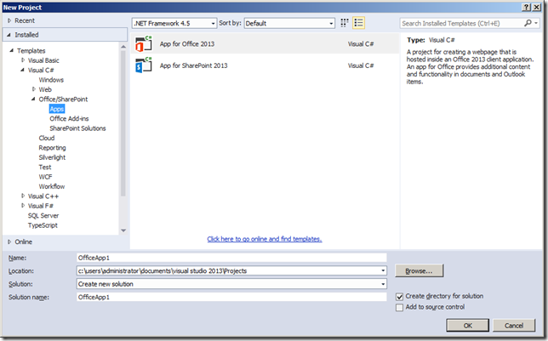Click the search magnifier icon

point(528,23)
